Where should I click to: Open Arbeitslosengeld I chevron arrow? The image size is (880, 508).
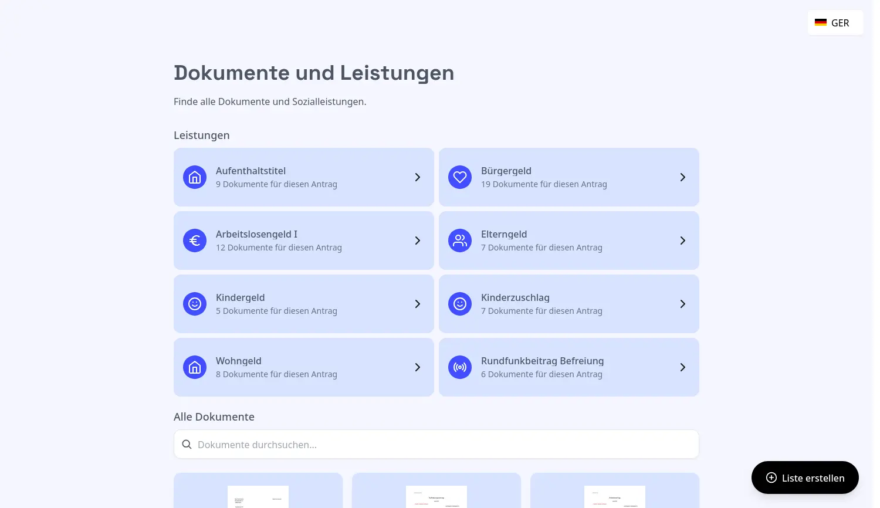click(418, 241)
